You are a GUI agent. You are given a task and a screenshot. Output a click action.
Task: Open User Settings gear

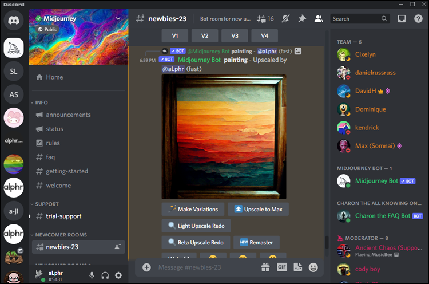[118, 275]
